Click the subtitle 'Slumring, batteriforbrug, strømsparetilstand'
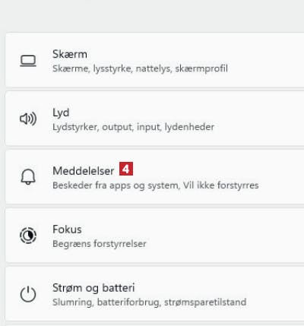 (x=150, y=302)
